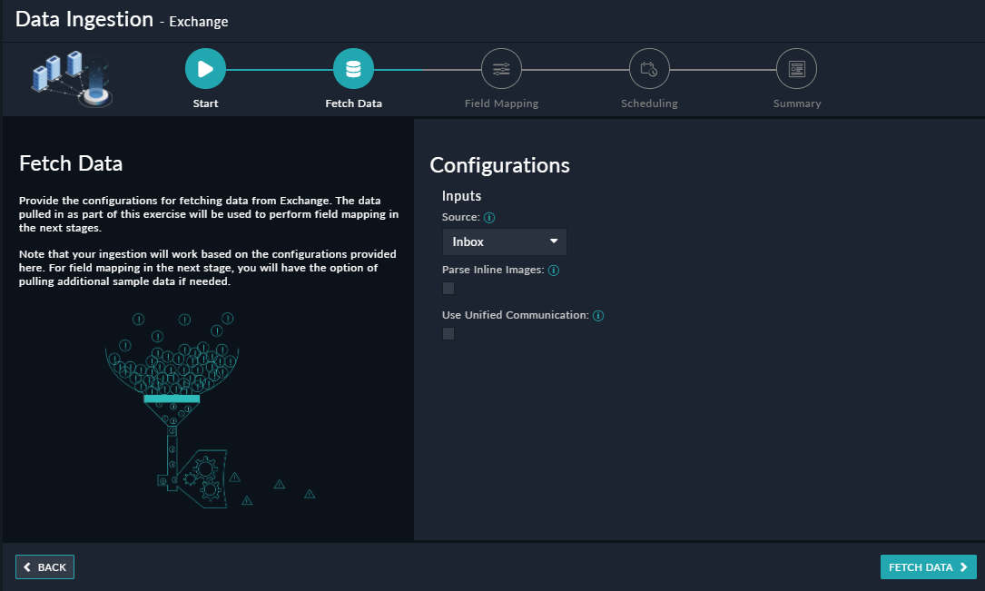Enable the Parse Inline Images checkbox
The height and width of the screenshot is (591, 985).
(448, 289)
